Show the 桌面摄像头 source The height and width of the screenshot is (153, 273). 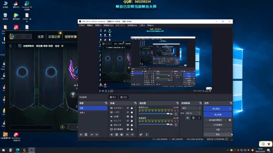pyautogui.click(x=128, y=108)
